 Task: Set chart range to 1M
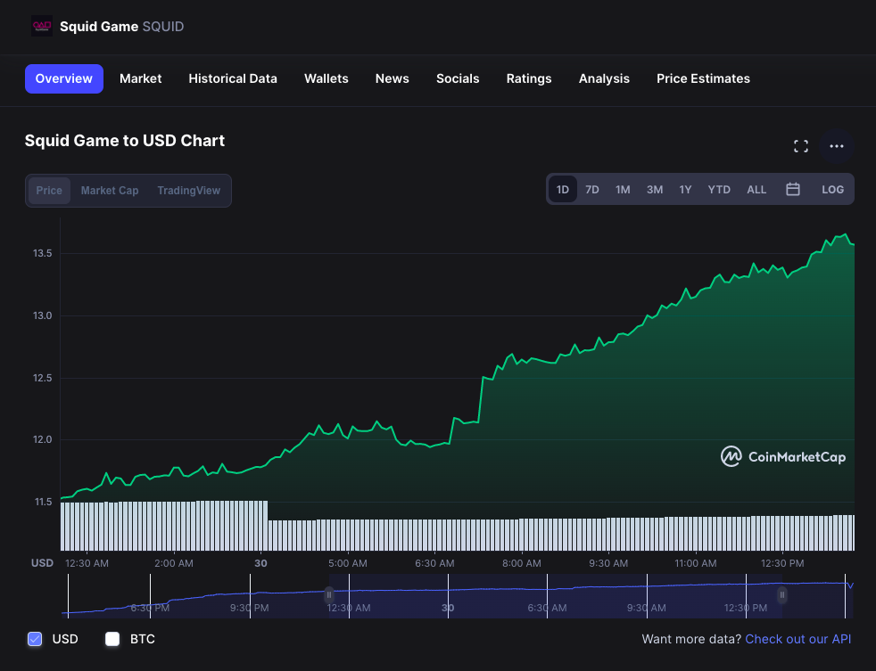tap(623, 189)
